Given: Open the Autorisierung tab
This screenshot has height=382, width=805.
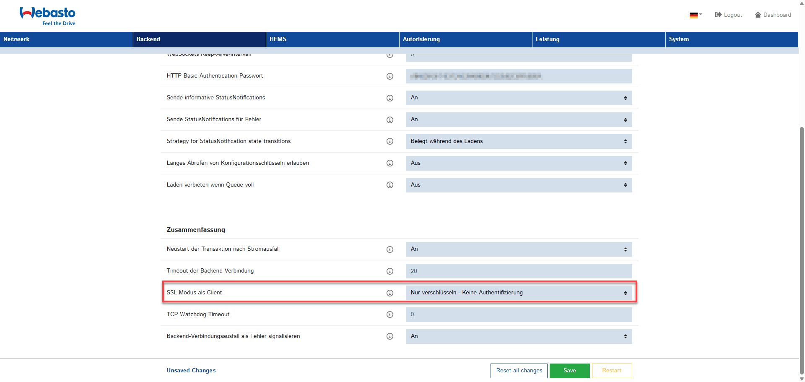Looking at the screenshot, I should point(466,39).
